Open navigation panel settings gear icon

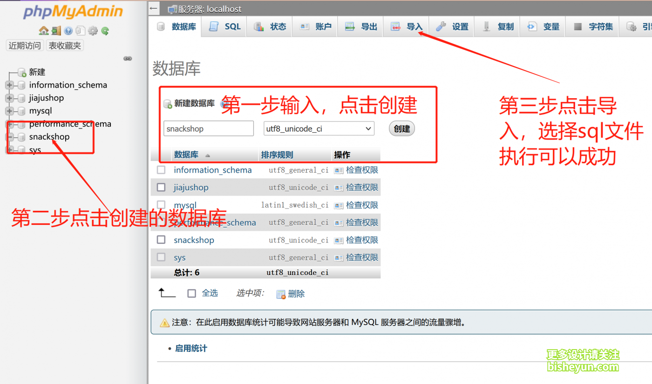[93, 31]
